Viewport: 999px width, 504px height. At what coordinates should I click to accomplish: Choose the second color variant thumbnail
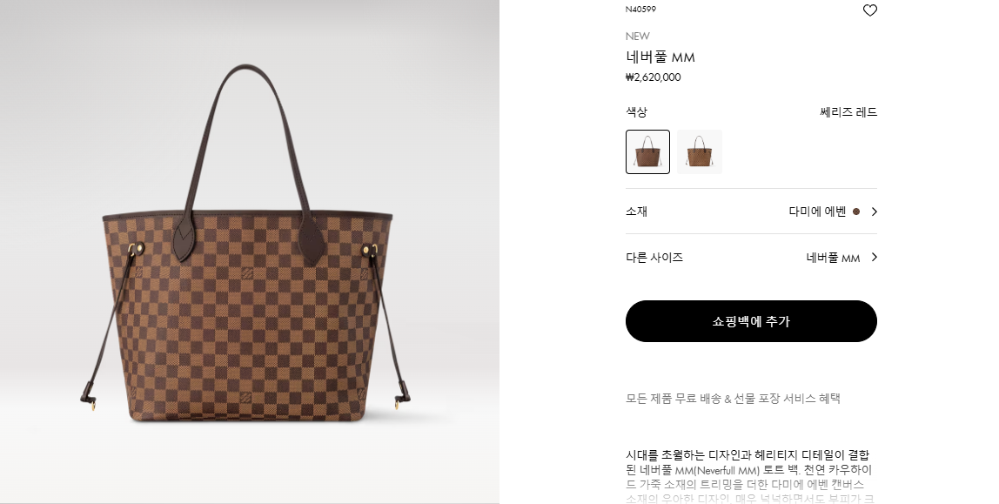(x=700, y=151)
